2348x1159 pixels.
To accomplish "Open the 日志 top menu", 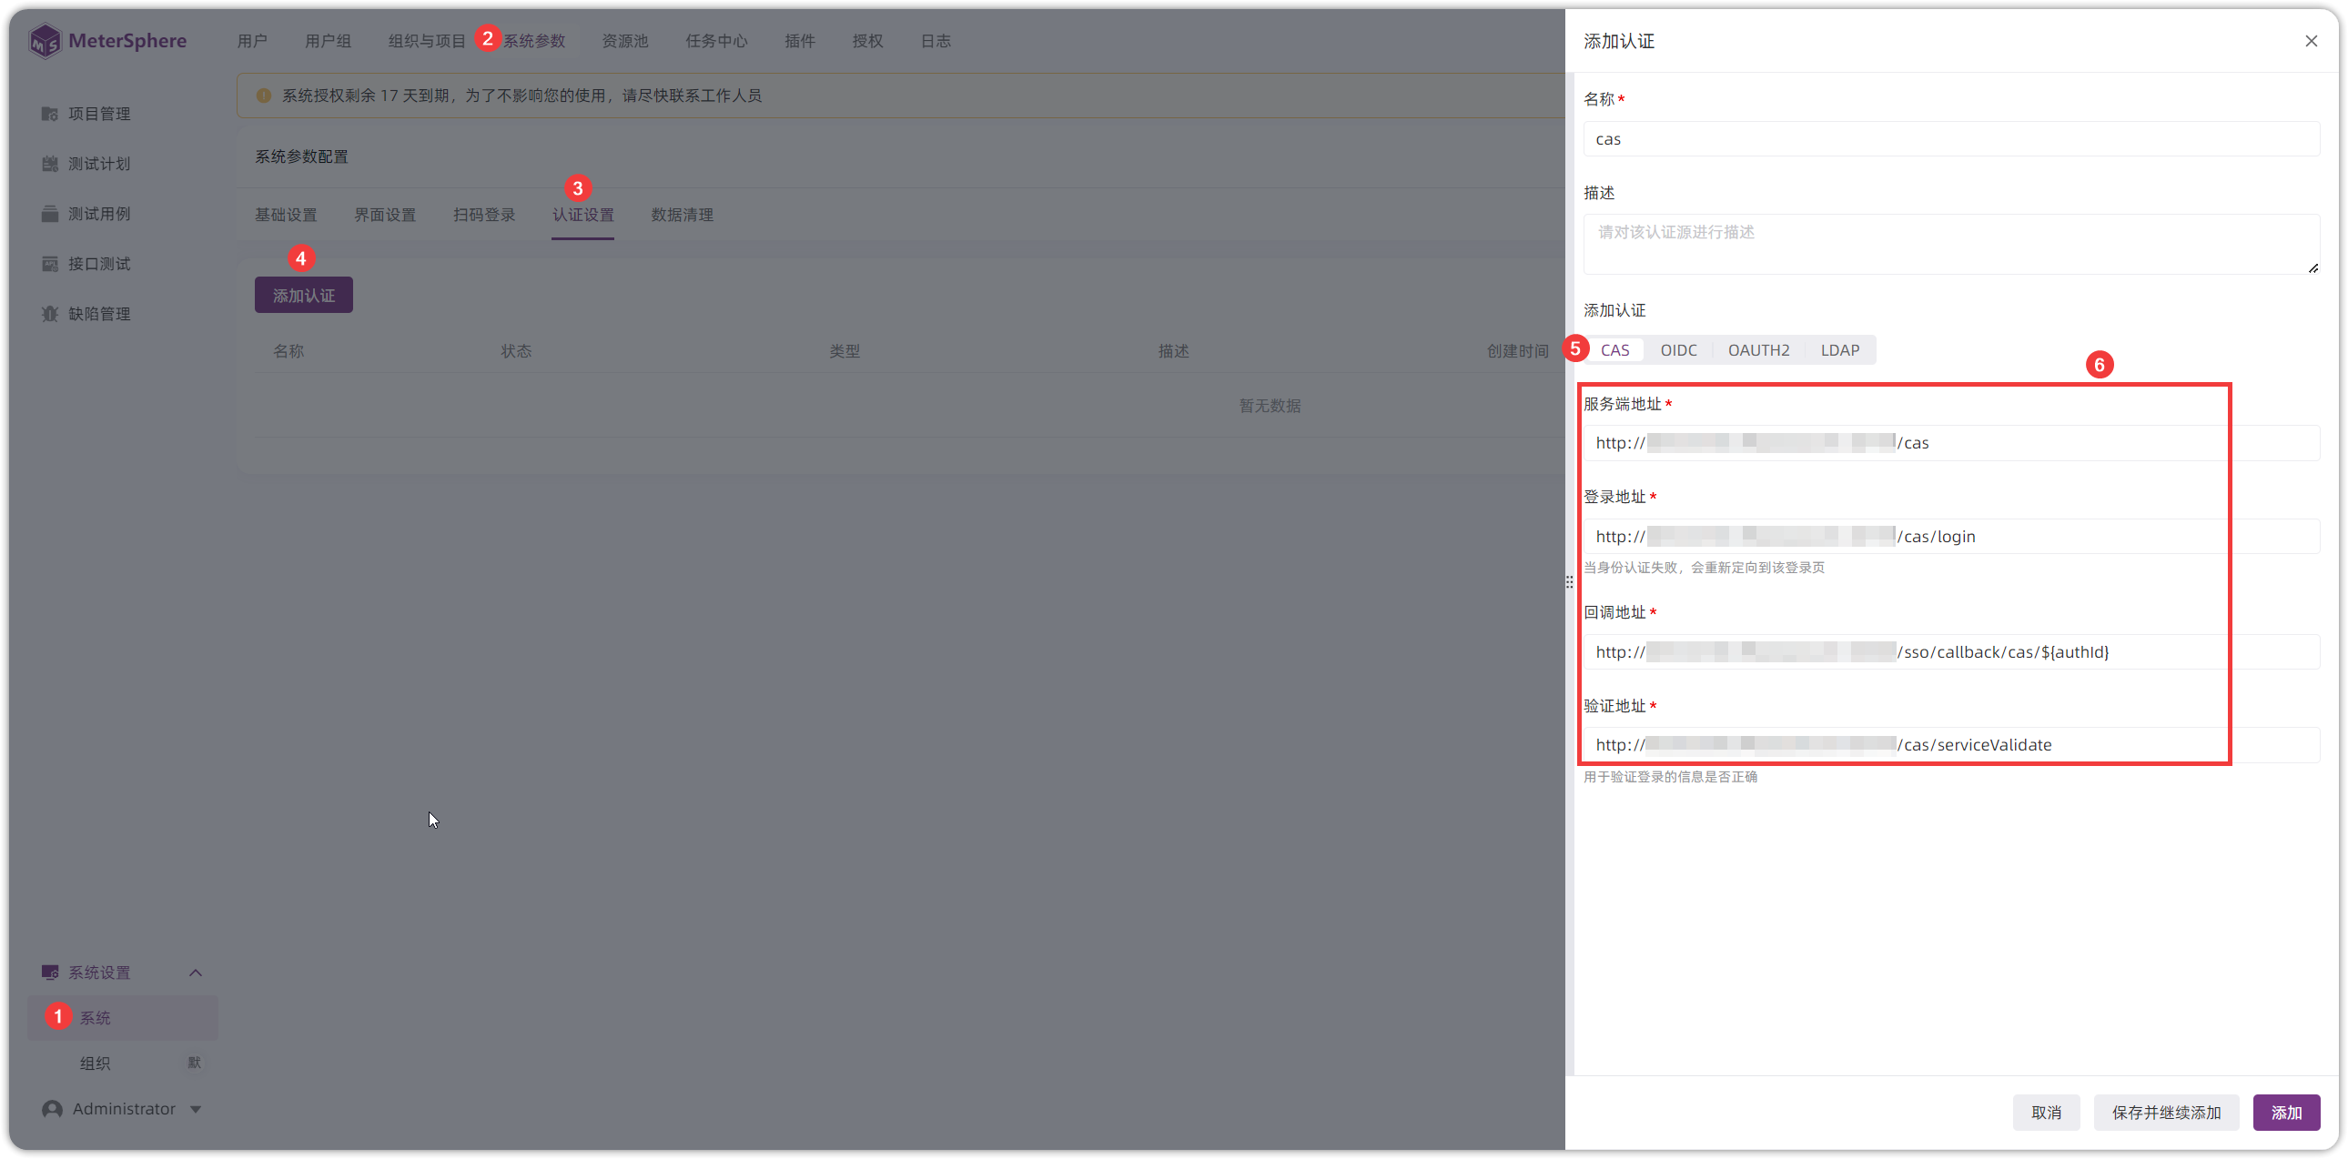I will pos(936,41).
